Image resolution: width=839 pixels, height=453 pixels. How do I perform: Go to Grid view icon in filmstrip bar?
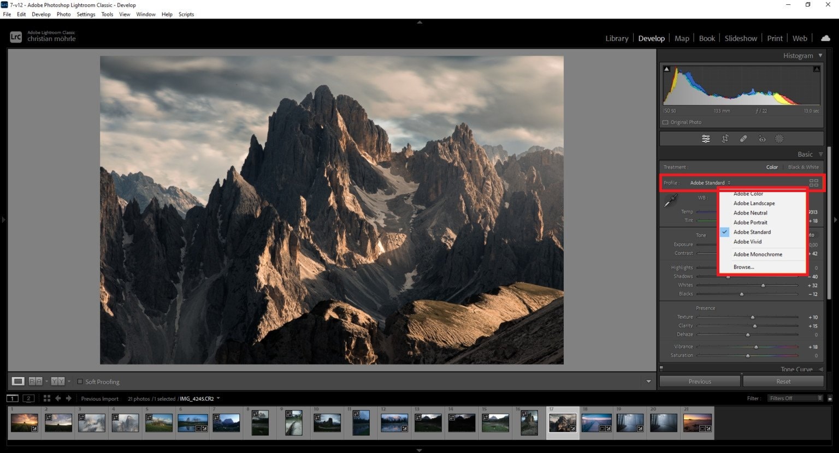pos(47,398)
